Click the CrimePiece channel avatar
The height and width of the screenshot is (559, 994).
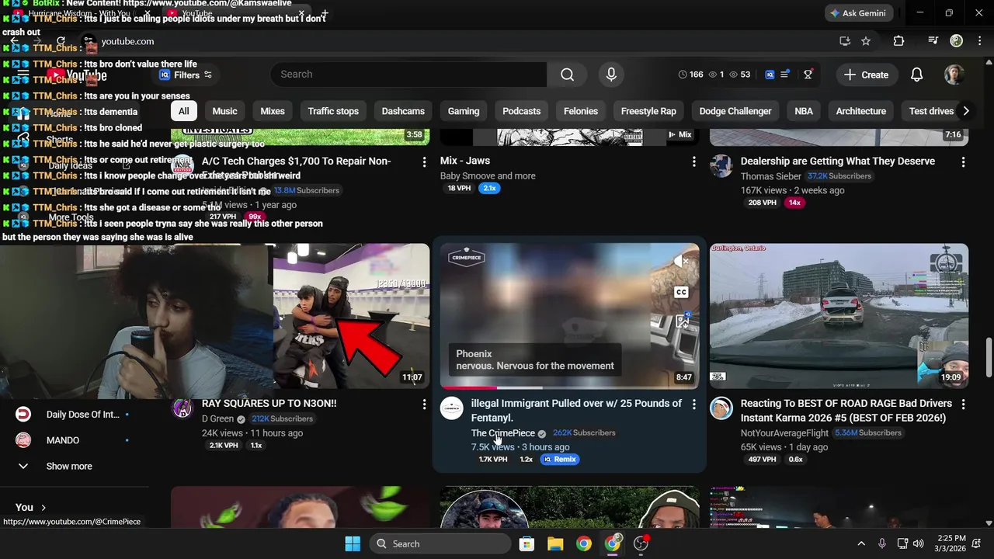452,408
